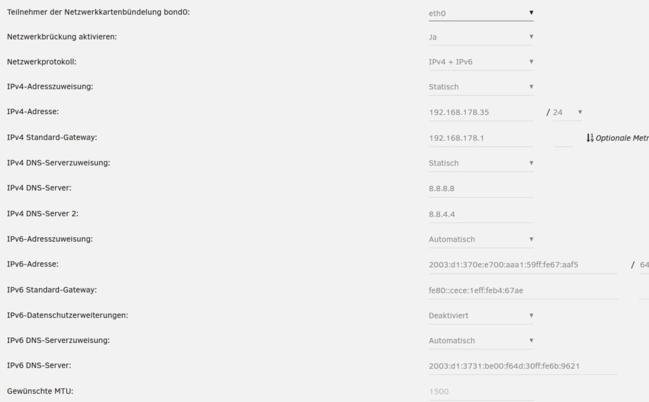This screenshot has height=402, width=649.
Task: Click into IPv4 Standard-Gateway field
Action: pos(481,138)
